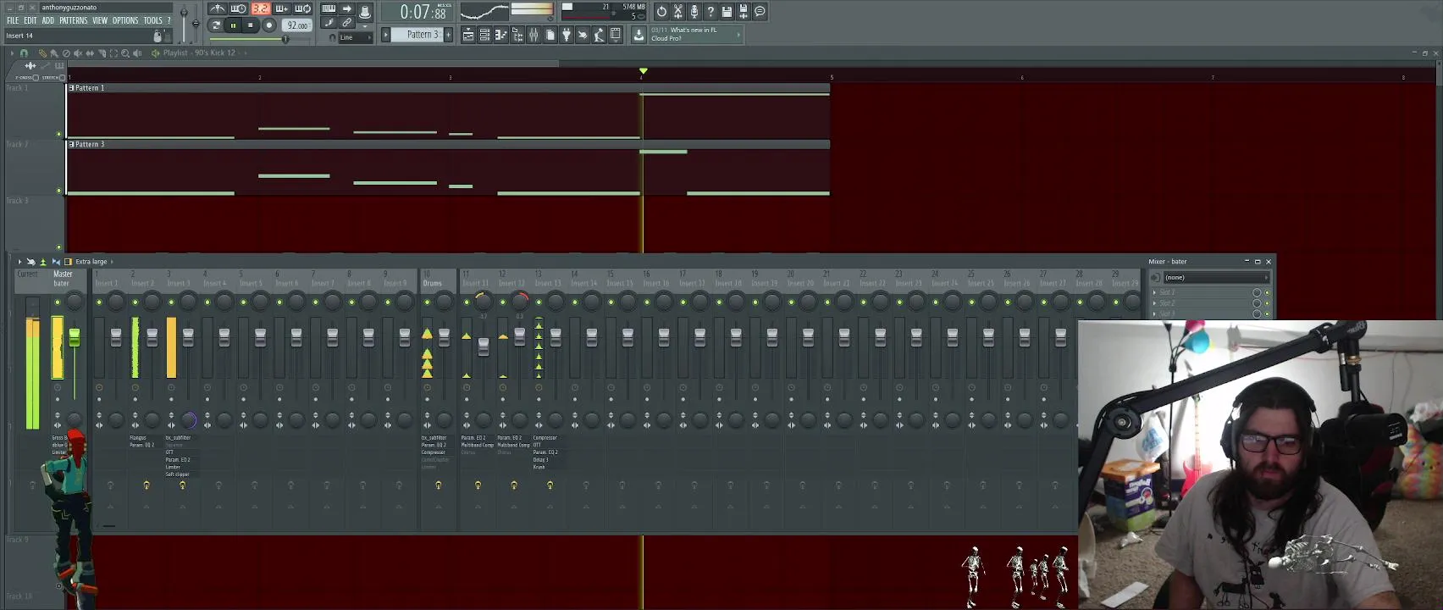The image size is (1443, 610).
Task: Toggle mute light on Master track
Action: point(58,302)
